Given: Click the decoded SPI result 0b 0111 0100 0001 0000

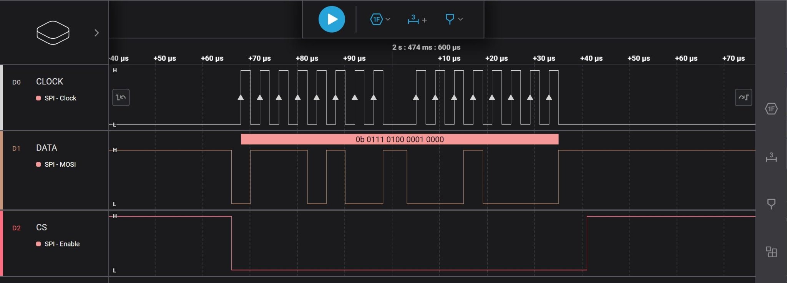Looking at the screenshot, I should [400, 139].
